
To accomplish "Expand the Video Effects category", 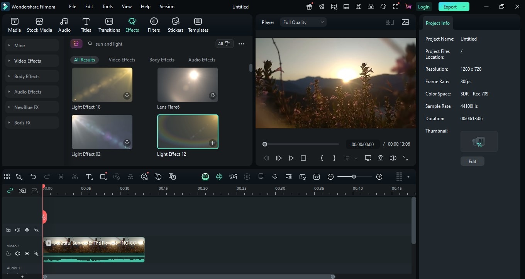I will coord(32,61).
